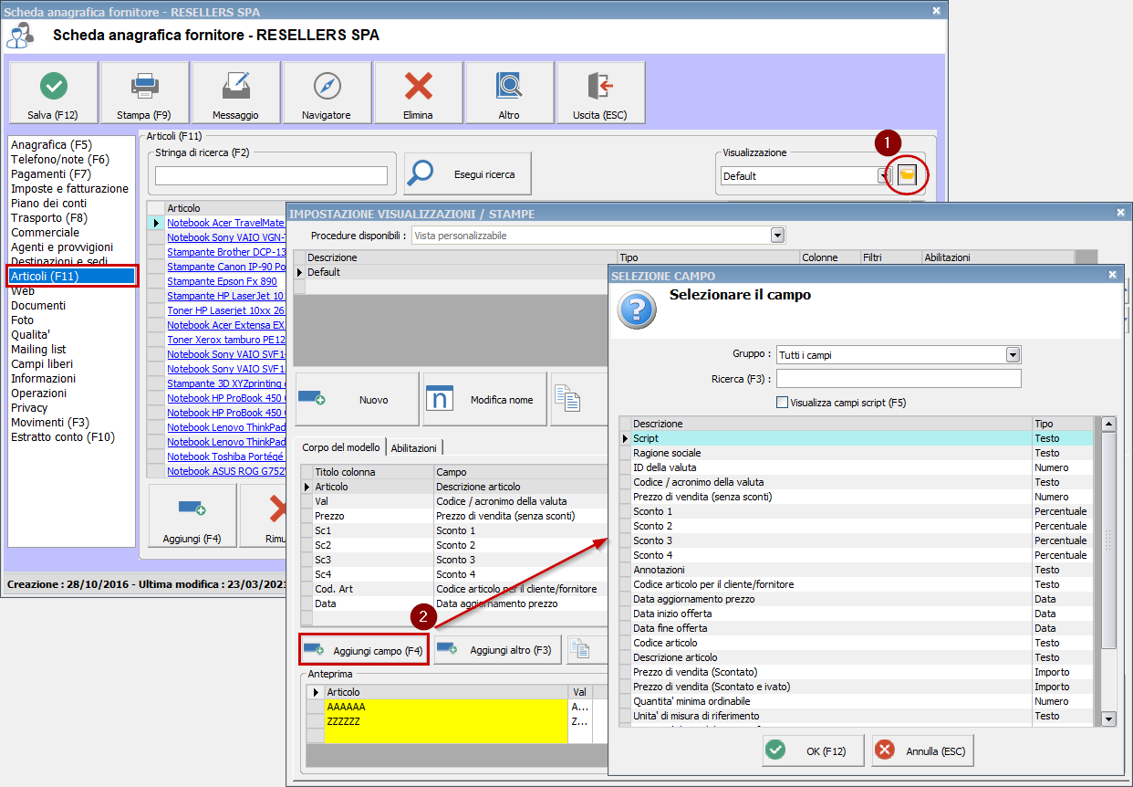Select Movimenti (F3) in the sidebar

(50, 422)
